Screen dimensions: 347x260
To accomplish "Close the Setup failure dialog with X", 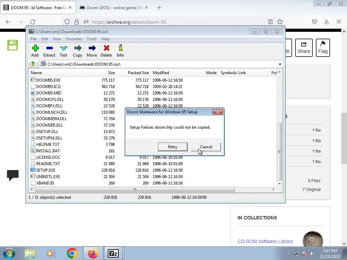I will [218, 112].
